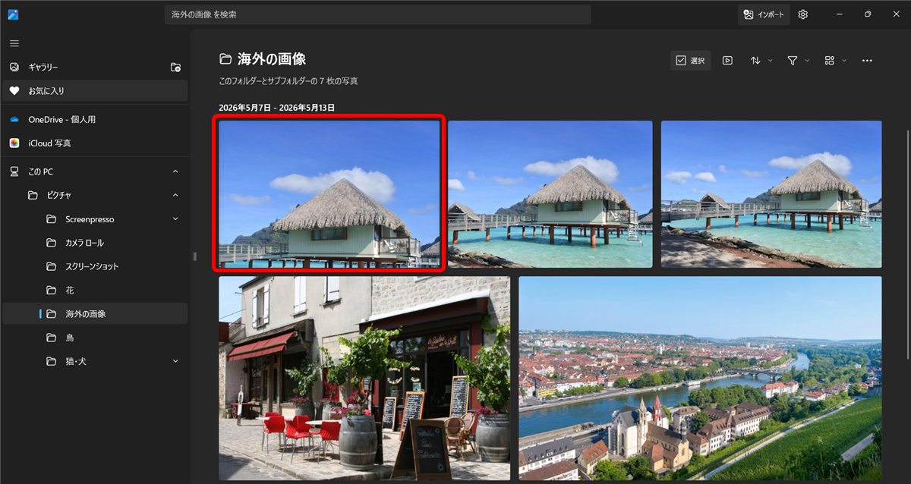The height and width of the screenshot is (484, 911).
Task: Maximize the Photos window
Action: (868, 14)
